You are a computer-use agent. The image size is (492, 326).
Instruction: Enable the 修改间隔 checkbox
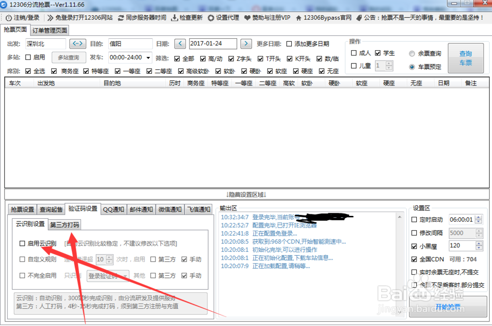click(x=414, y=233)
